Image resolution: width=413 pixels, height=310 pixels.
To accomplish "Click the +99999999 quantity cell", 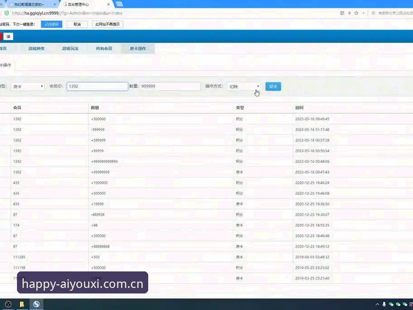I will (100, 172).
